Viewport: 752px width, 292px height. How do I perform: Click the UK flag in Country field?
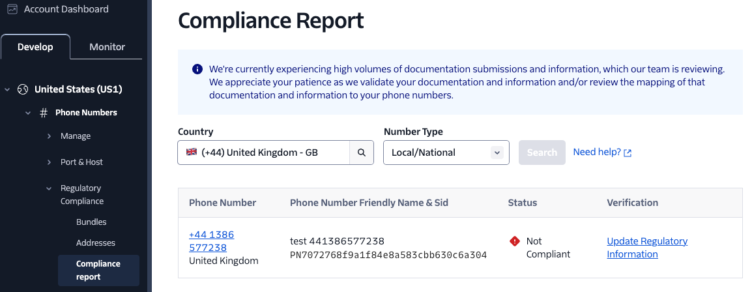tap(192, 152)
